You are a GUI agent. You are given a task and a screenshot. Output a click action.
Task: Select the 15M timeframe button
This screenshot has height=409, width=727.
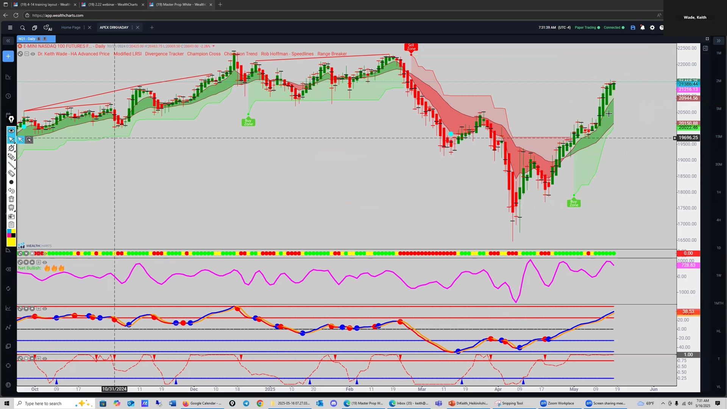pos(719,137)
